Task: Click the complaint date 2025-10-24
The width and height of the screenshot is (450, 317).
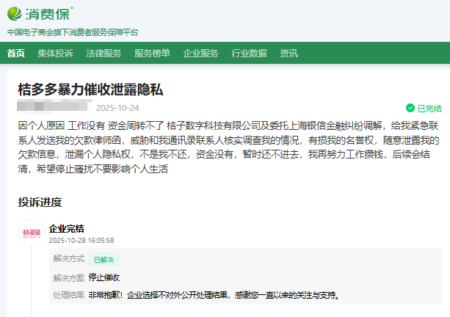Action: click(117, 107)
